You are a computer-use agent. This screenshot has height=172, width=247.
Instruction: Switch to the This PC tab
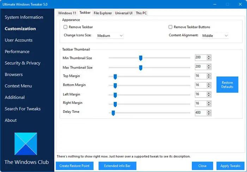(x=141, y=13)
